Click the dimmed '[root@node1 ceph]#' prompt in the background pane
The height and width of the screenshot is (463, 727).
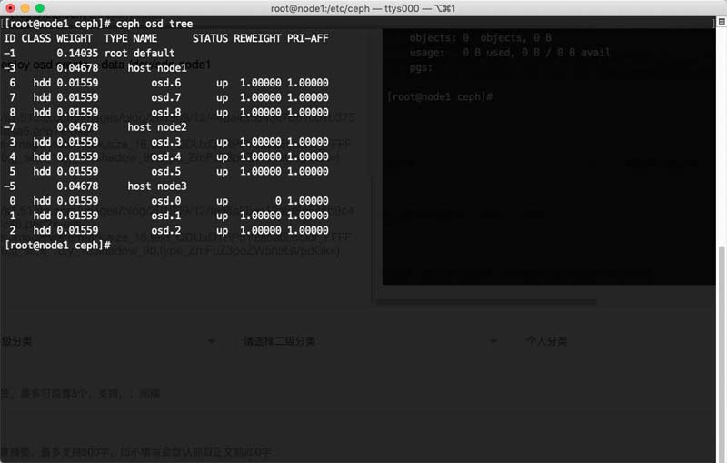tap(440, 97)
